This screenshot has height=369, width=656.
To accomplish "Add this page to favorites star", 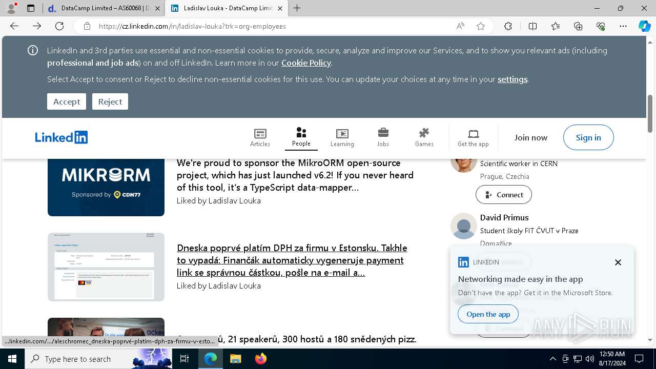I will point(481,26).
